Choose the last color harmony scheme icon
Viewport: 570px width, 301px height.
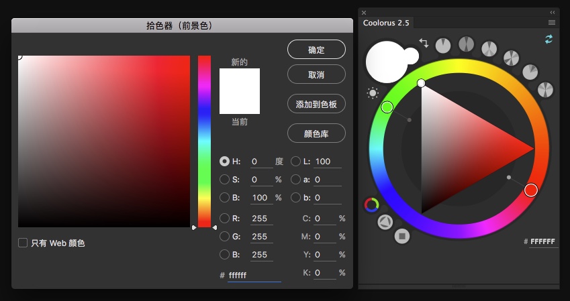pyautogui.click(x=545, y=89)
